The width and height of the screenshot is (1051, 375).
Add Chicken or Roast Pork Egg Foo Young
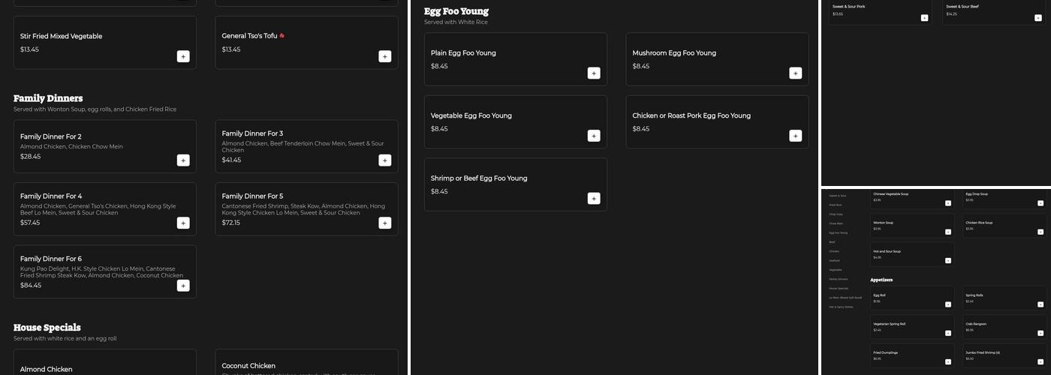click(x=795, y=136)
